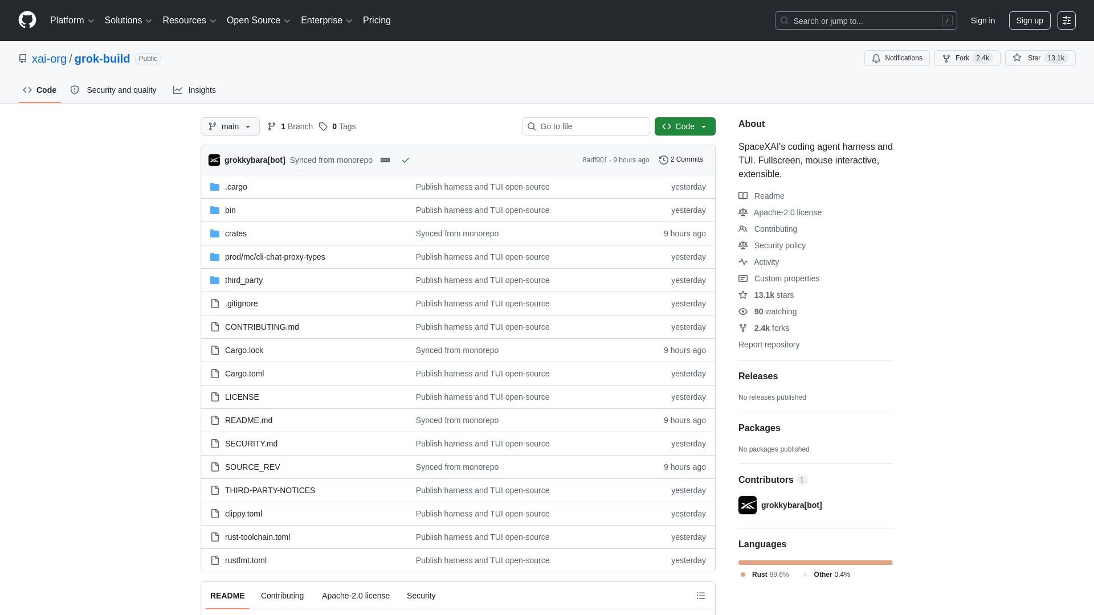Click the history clock icon for 2 Commits

(664, 160)
